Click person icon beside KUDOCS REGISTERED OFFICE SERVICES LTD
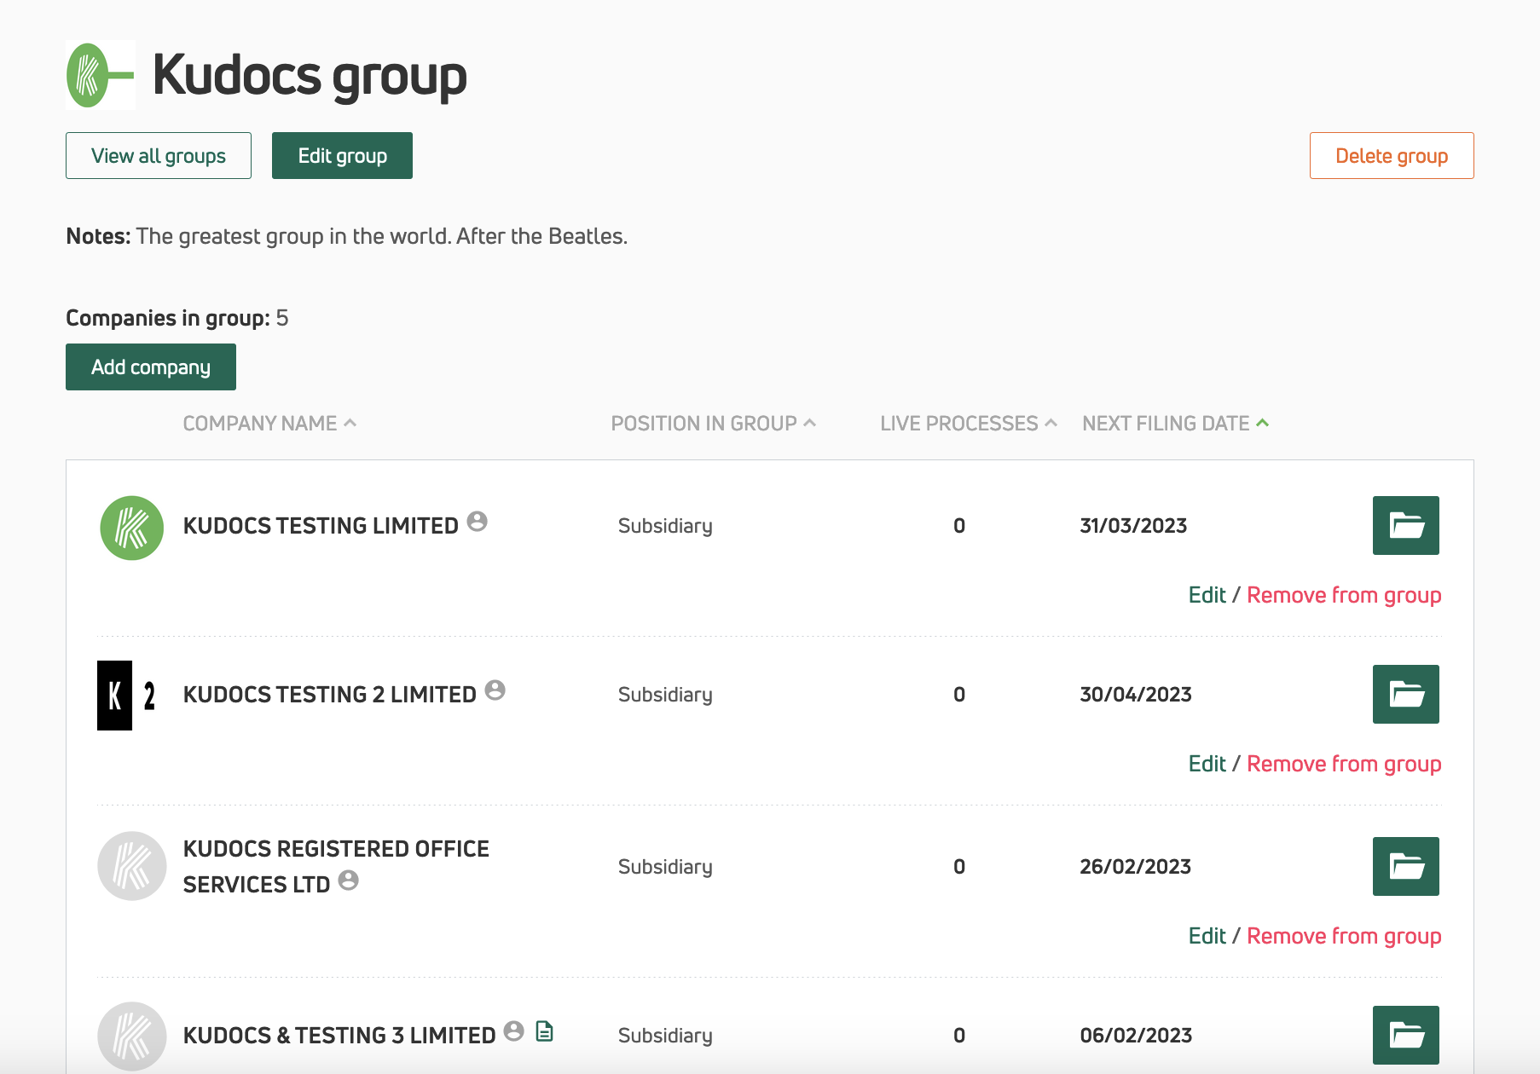This screenshot has height=1074, width=1540. click(349, 880)
